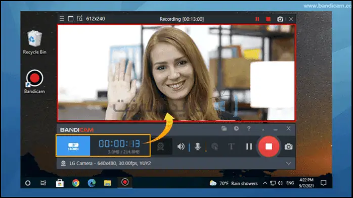
Task: Toggle the text overlay T icon
Action: 231,146
